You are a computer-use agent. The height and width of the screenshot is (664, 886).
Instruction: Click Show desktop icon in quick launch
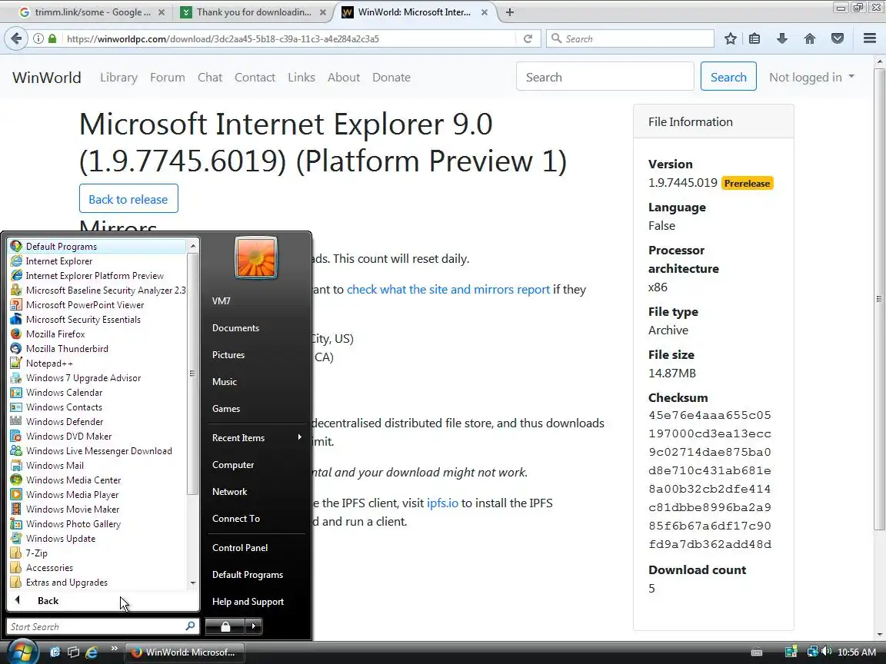[x=55, y=652]
